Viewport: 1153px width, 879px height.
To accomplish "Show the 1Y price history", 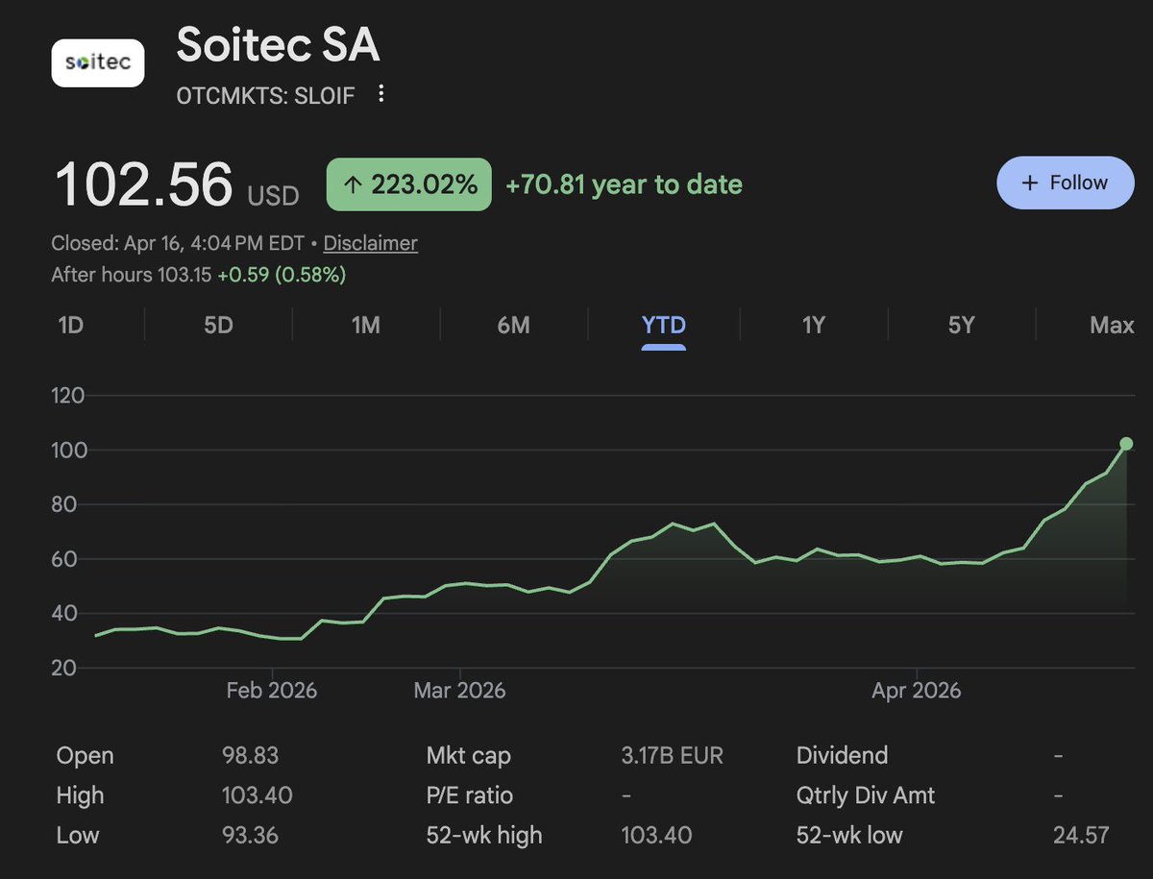I will tap(814, 326).
